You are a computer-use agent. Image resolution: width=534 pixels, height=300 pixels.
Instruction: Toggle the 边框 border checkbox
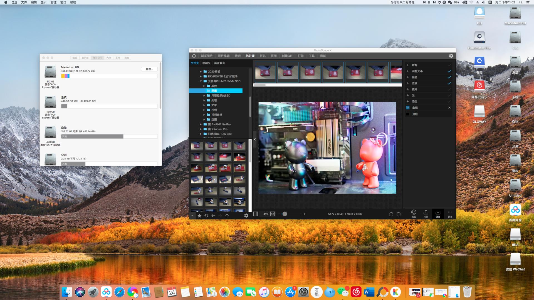point(408,114)
